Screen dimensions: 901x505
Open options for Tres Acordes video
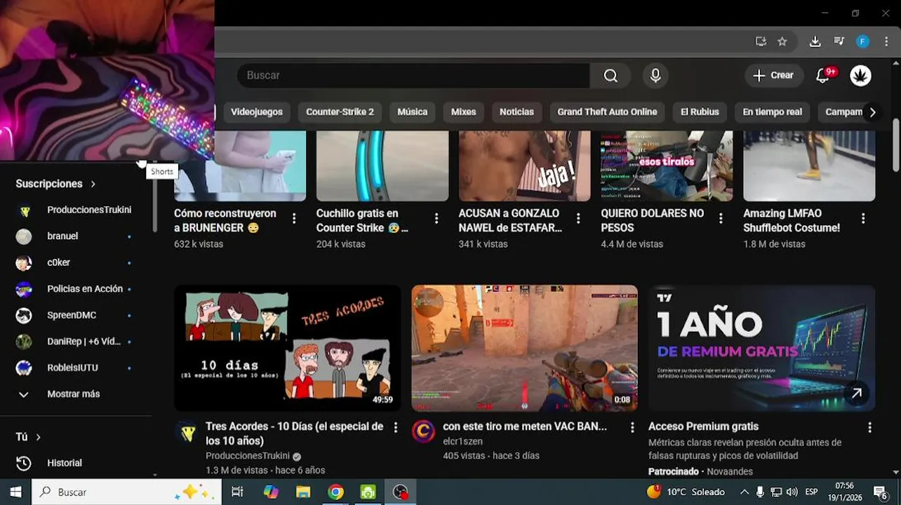pyautogui.click(x=396, y=427)
